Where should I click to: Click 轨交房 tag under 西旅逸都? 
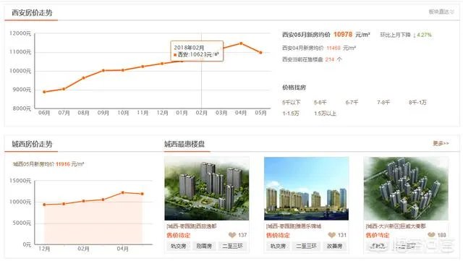coord(179,246)
